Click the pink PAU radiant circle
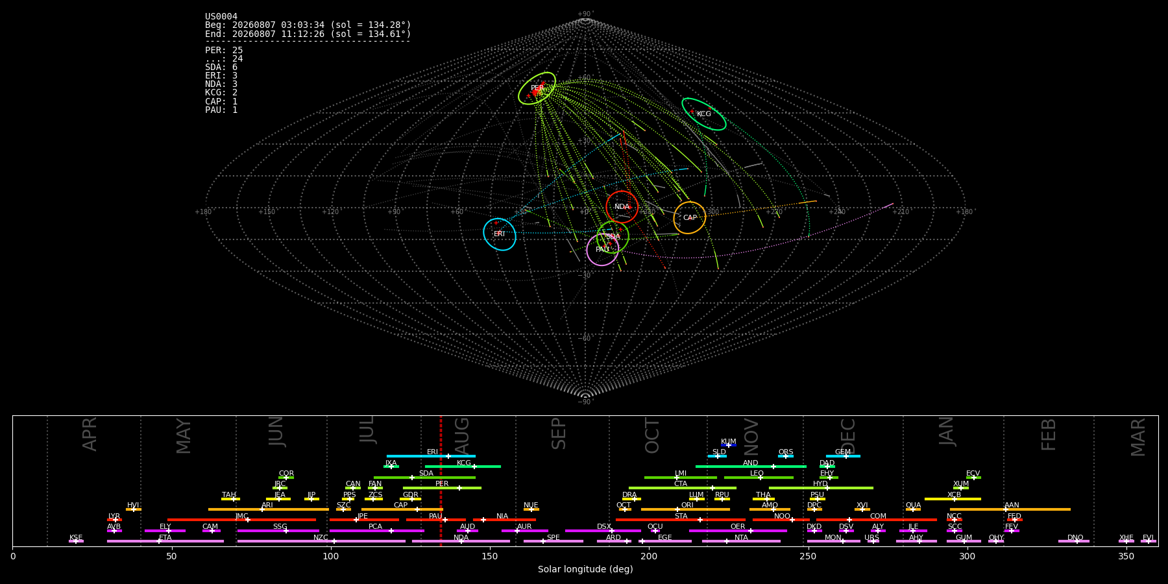This screenshot has width=1168, height=584. click(x=603, y=250)
